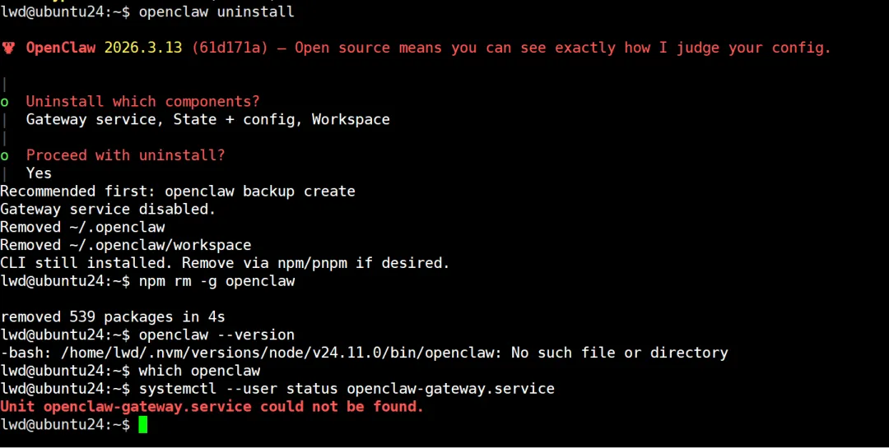
Task: Click 'Recommended first: openclaw backup create' line
Action: (x=178, y=191)
